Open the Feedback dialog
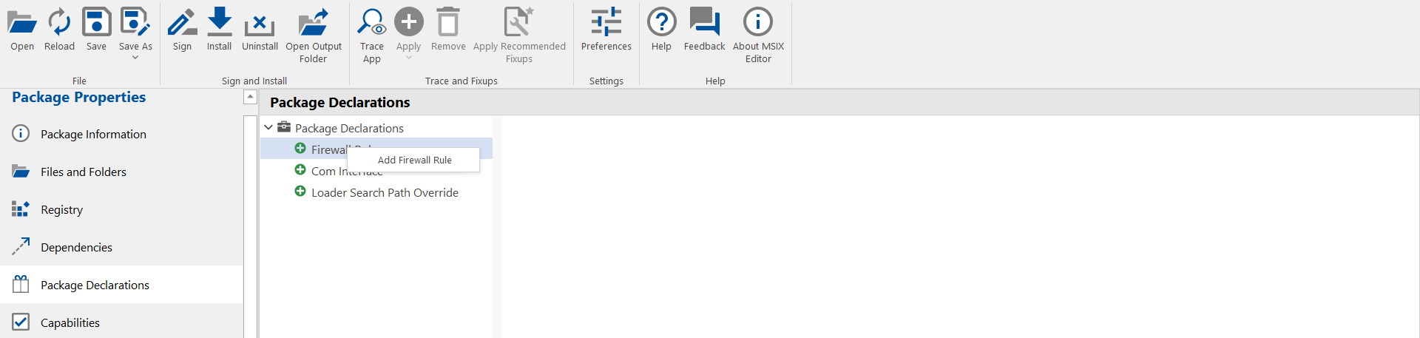The width and height of the screenshot is (1420, 338). pos(704,23)
